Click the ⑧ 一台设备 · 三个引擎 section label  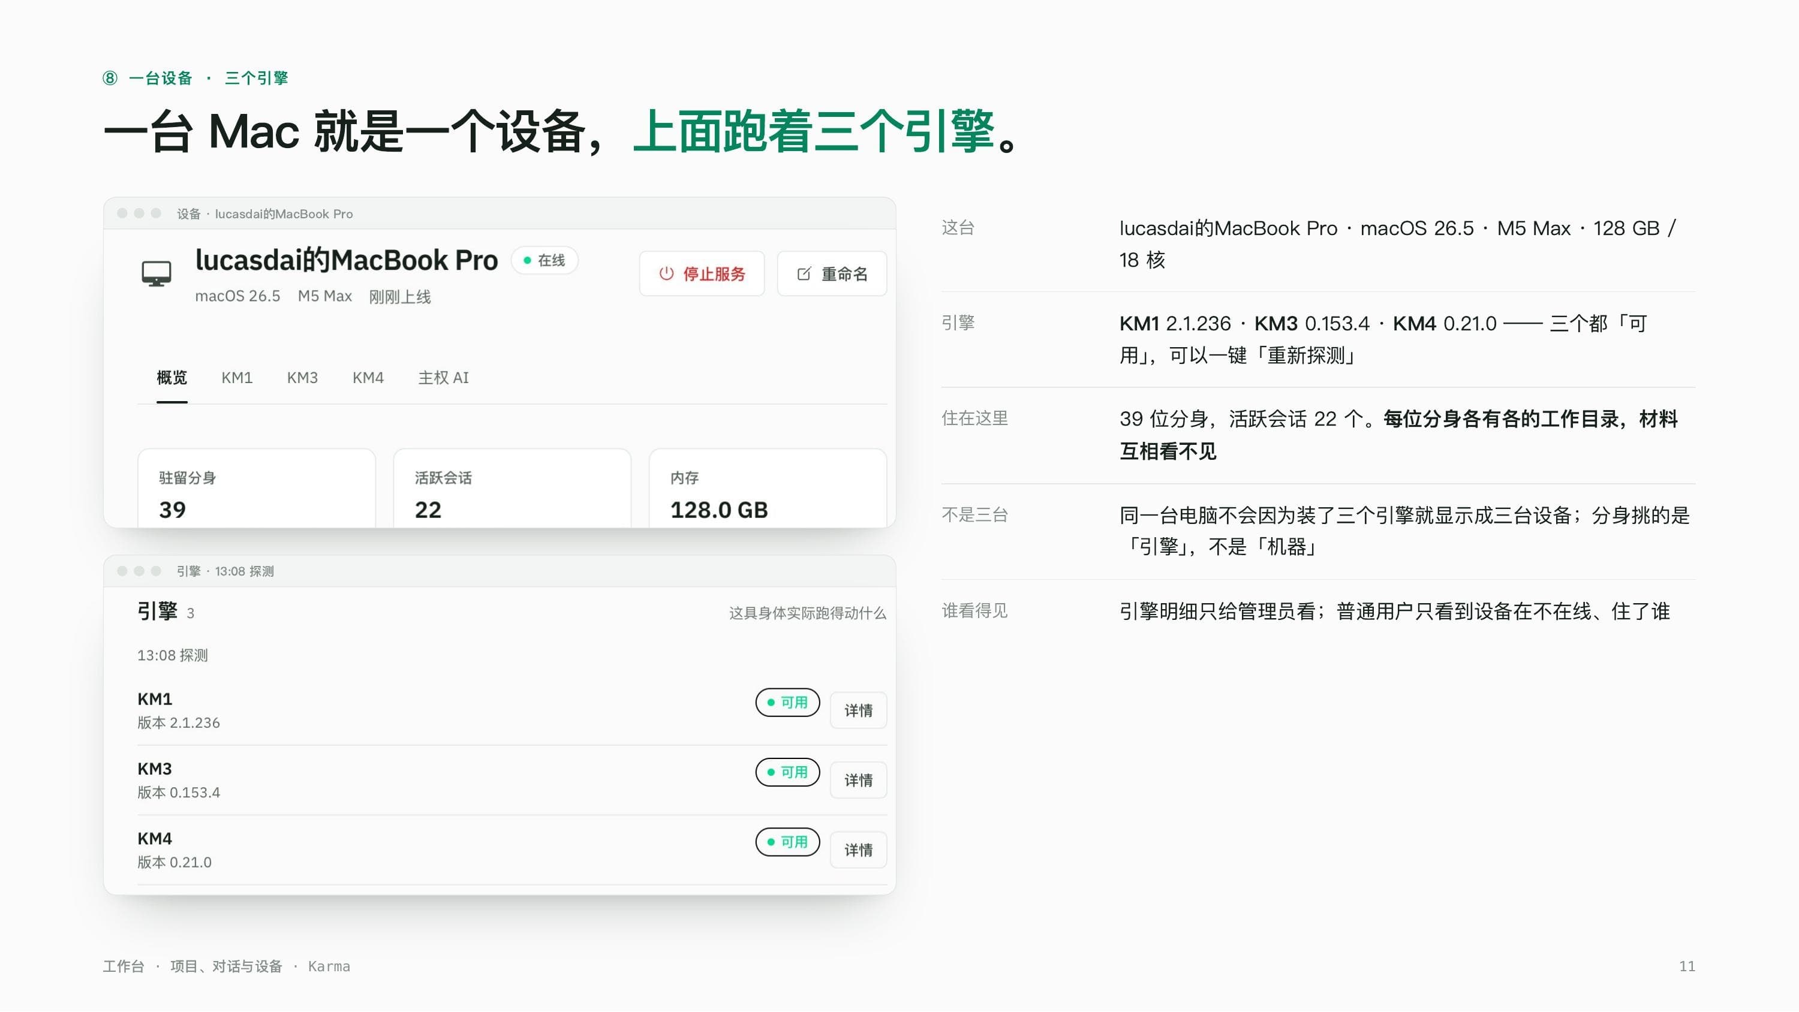(195, 77)
